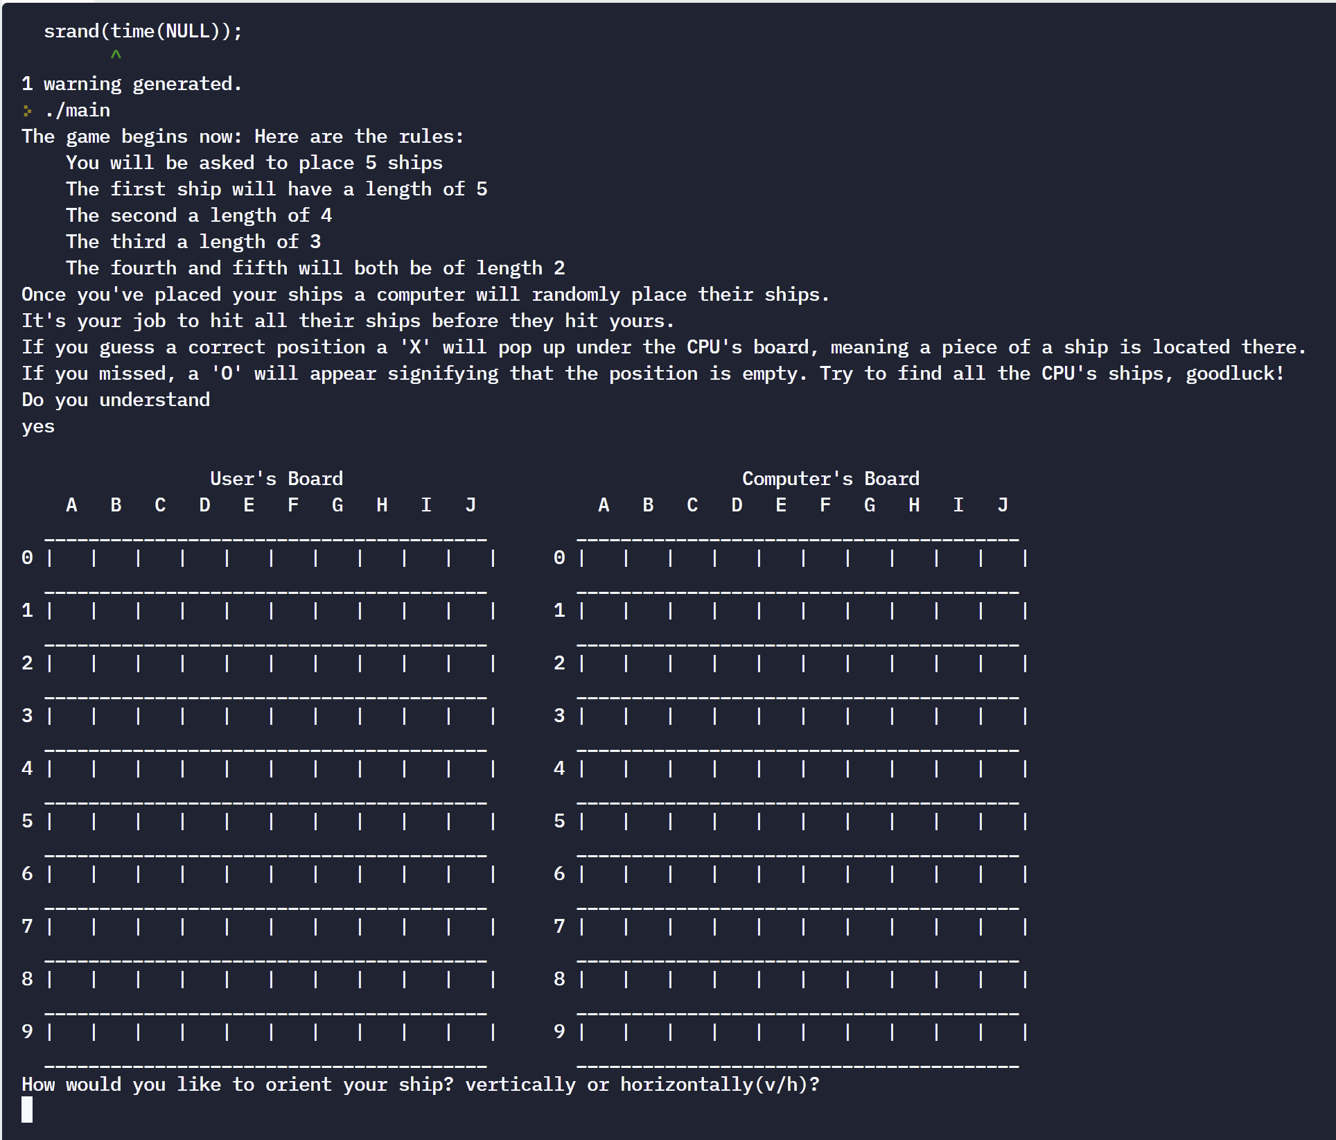This screenshot has height=1140, width=1336.
Task: Click row label 9 on Computer's Board
Action: tap(559, 1032)
